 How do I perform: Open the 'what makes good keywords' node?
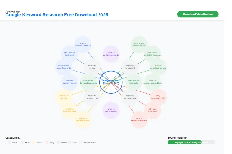point(64,67)
